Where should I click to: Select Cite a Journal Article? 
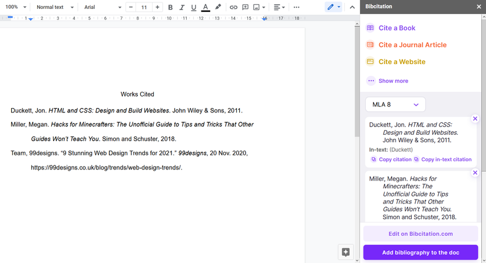pyautogui.click(x=412, y=45)
